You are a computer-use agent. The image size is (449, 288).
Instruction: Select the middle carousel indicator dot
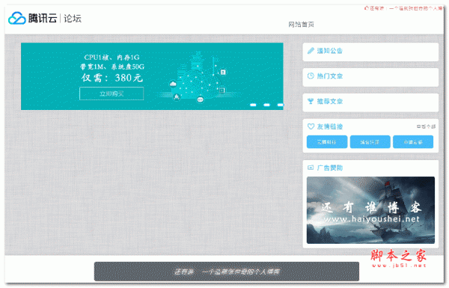tap(266, 105)
